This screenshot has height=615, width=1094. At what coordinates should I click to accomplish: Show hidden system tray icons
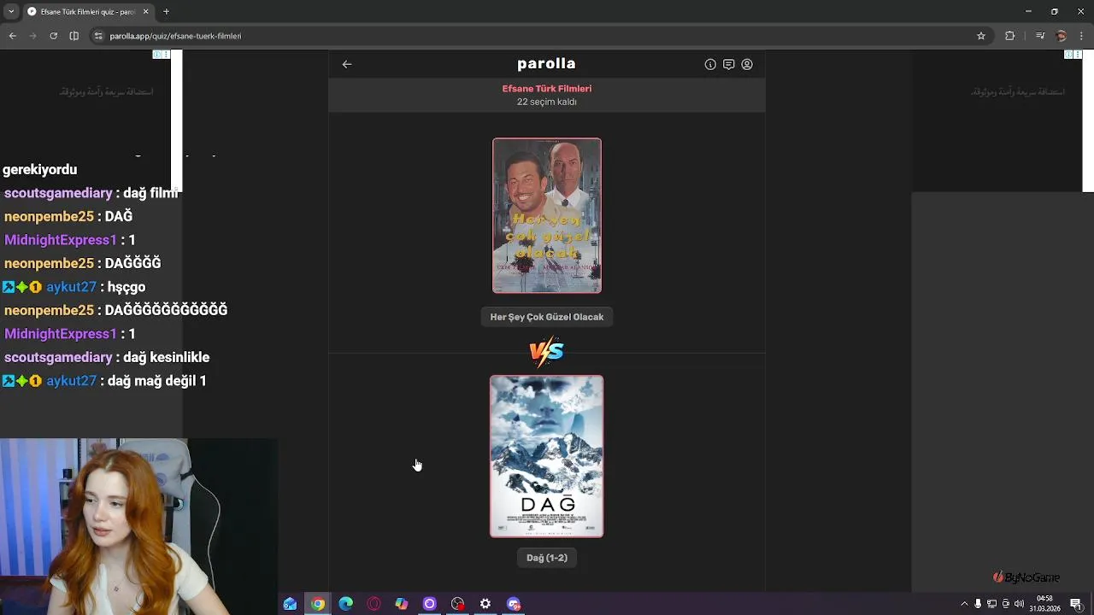click(965, 604)
